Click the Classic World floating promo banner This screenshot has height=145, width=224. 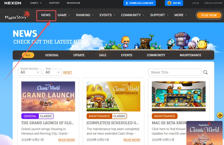(x=204, y=133)
